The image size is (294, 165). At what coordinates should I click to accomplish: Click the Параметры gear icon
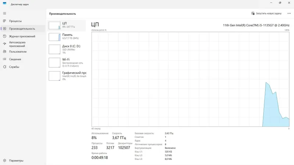coord(4,161)
